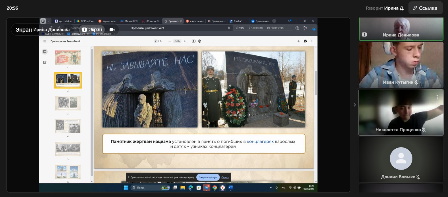This screenshot has width=448, height=197.
Task: Show hidden tray icons chevron
Action: pyautogui.click(x=271, y=188)
